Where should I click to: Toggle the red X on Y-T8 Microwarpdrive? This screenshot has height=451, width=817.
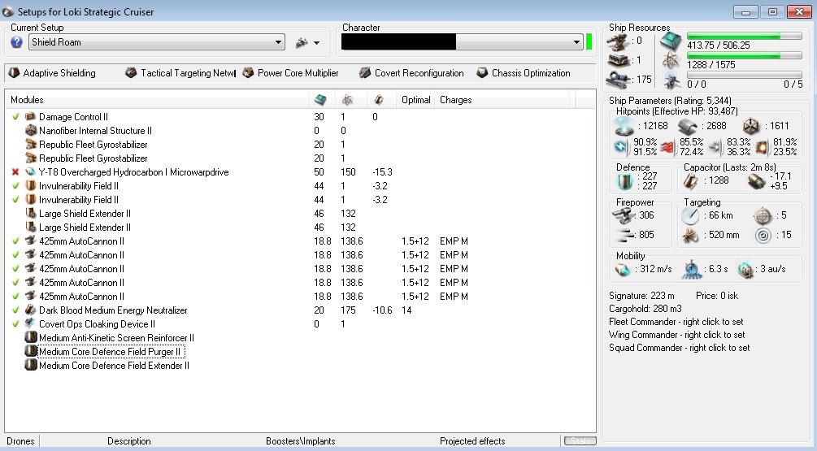[x=15, y=171]
